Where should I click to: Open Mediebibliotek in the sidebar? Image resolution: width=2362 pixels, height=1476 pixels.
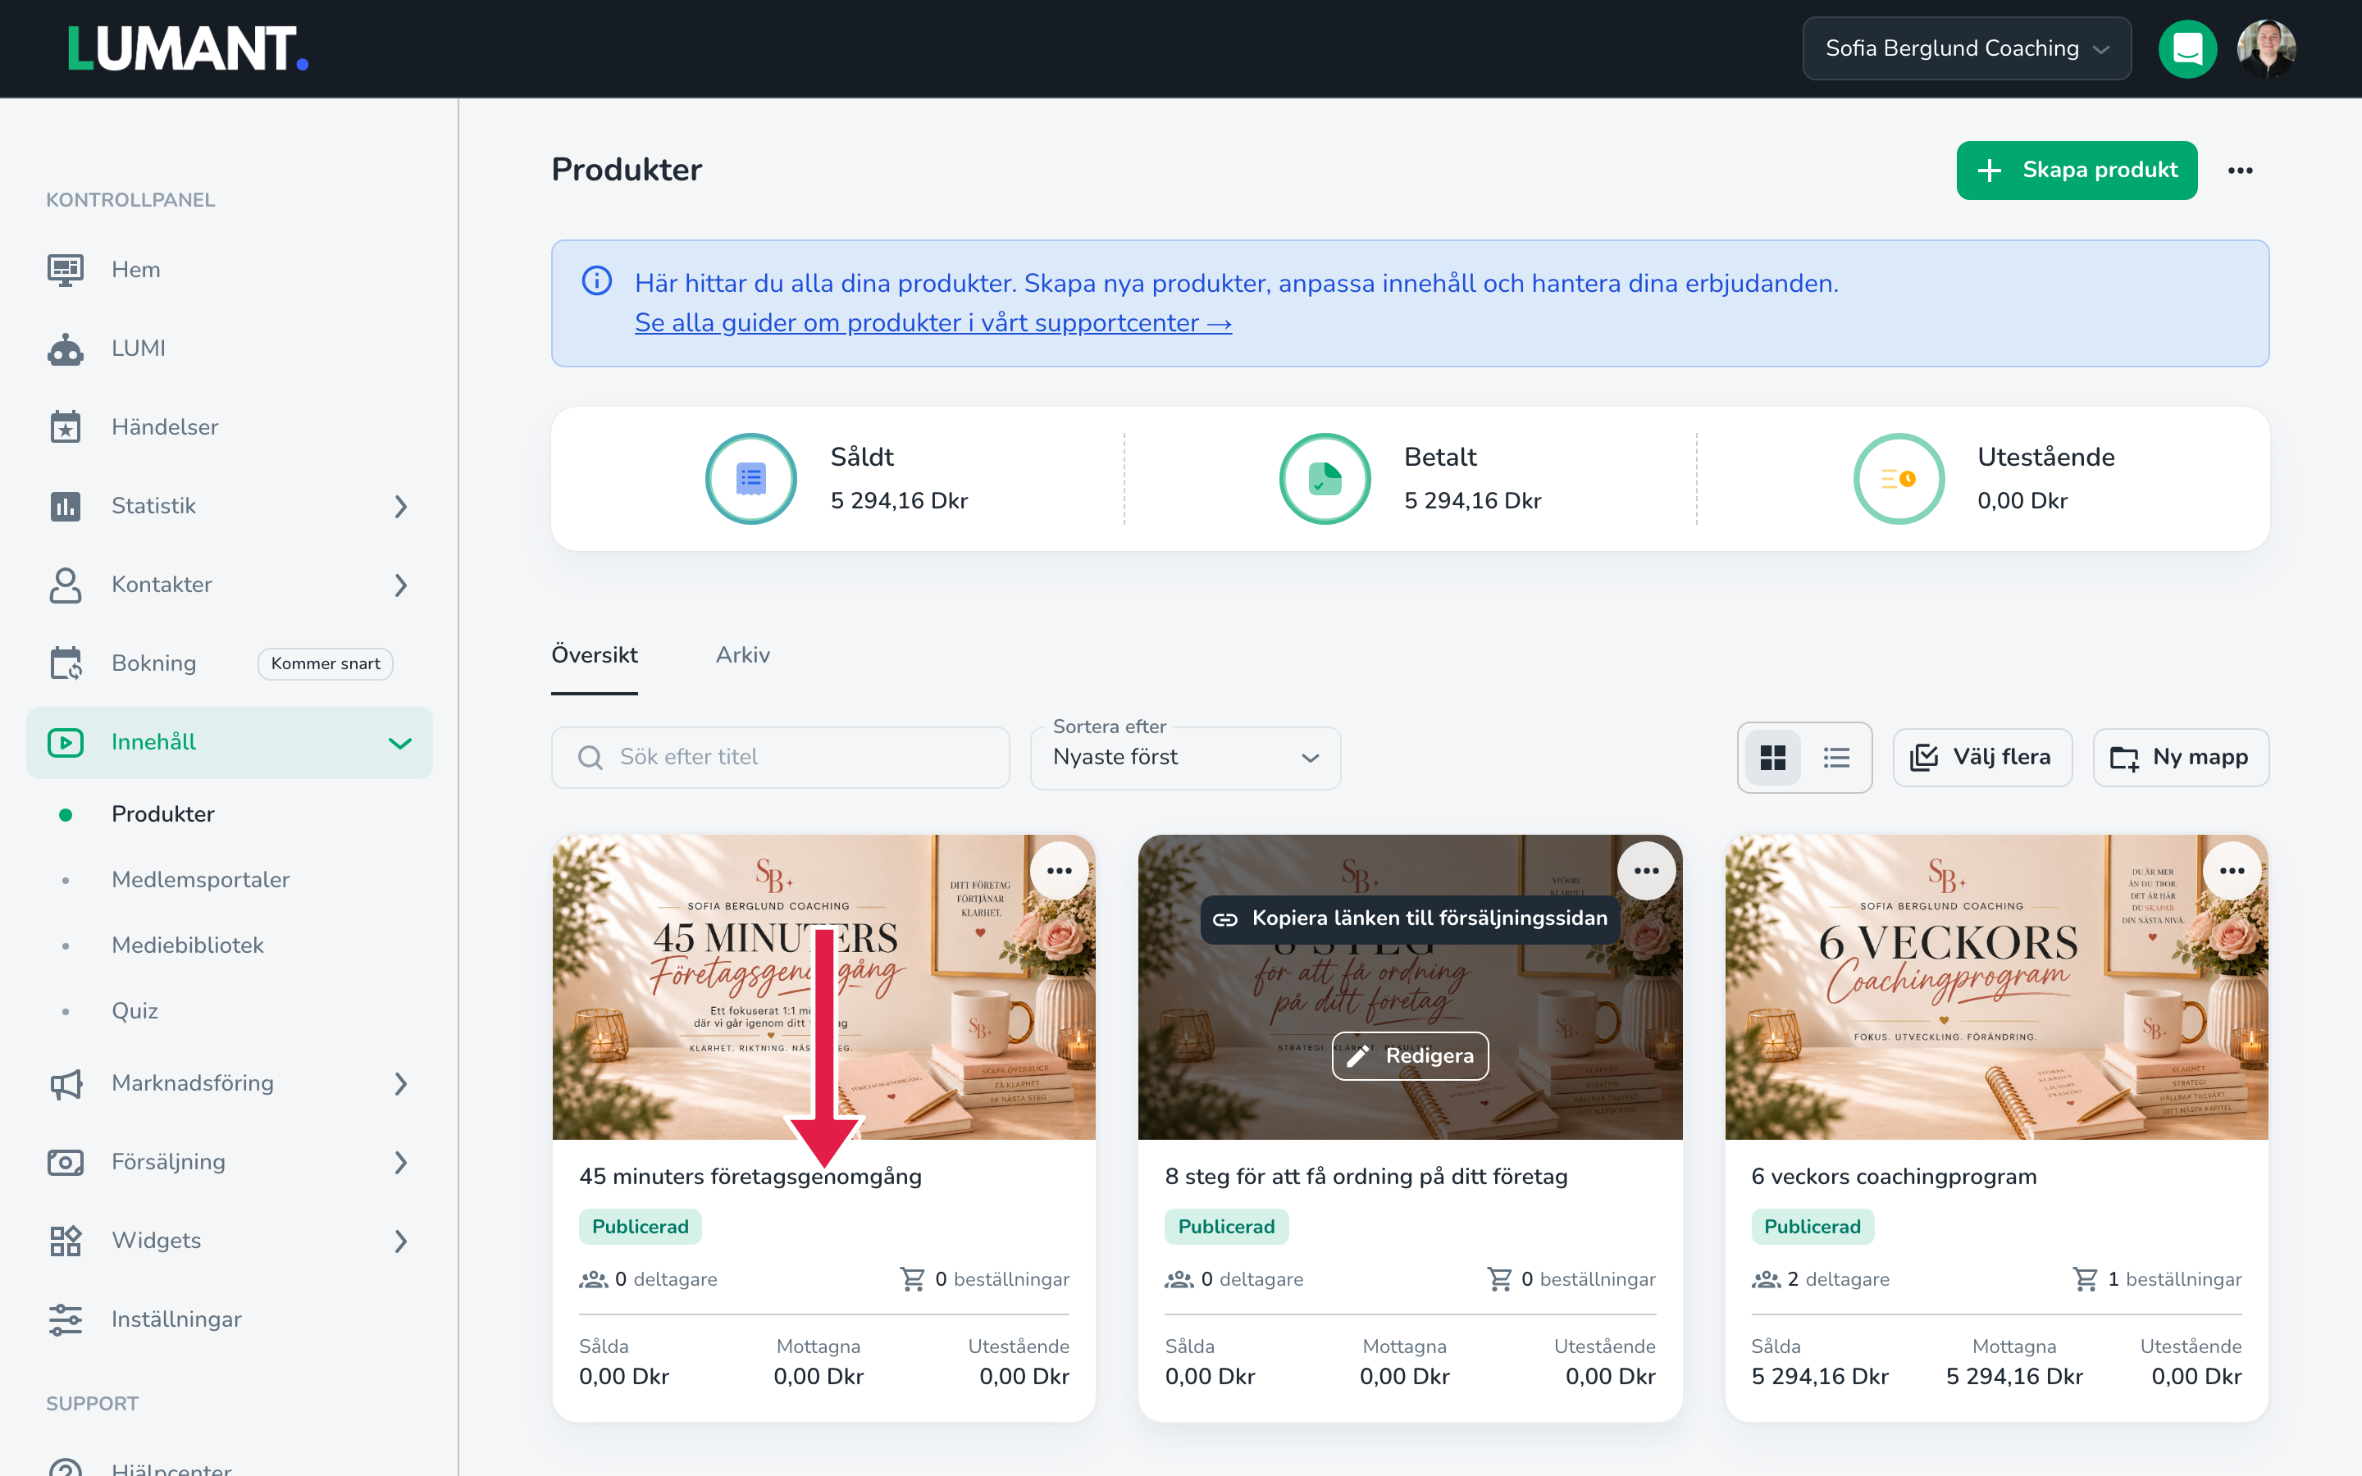tap(187, 945)
